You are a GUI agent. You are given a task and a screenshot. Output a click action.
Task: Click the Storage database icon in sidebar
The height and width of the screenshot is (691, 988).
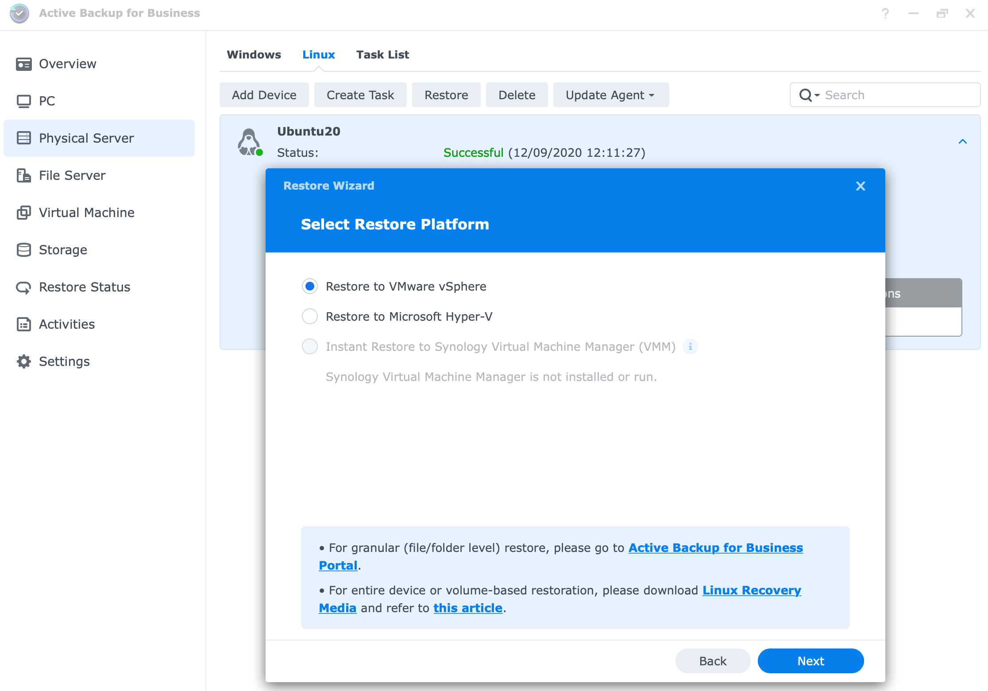pyautogui.click(x=24, y=250)
